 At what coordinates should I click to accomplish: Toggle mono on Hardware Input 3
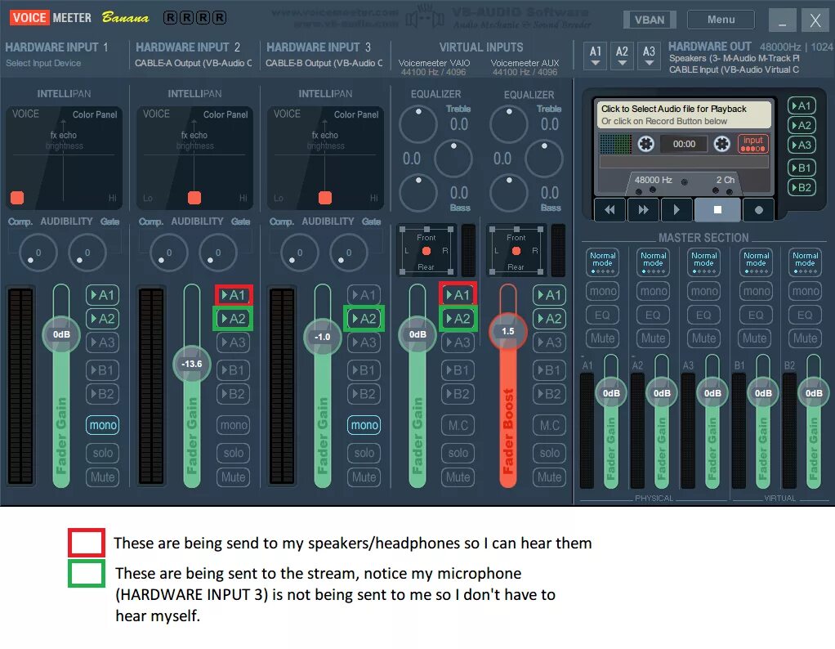point(364,425)
